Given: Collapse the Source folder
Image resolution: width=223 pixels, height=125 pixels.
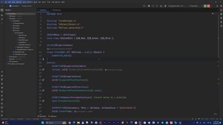Looking at the screenshot, I should (12, 31).
